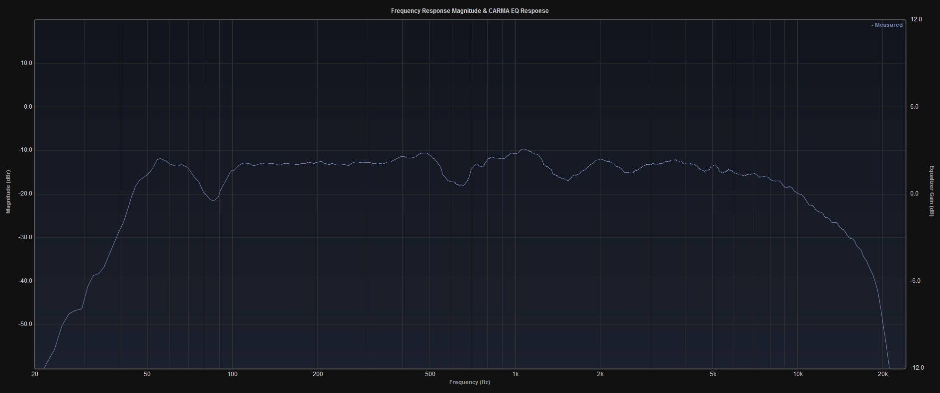
Task: Click the Magnitude (dBr) axis title
Action: click(8, 192)
